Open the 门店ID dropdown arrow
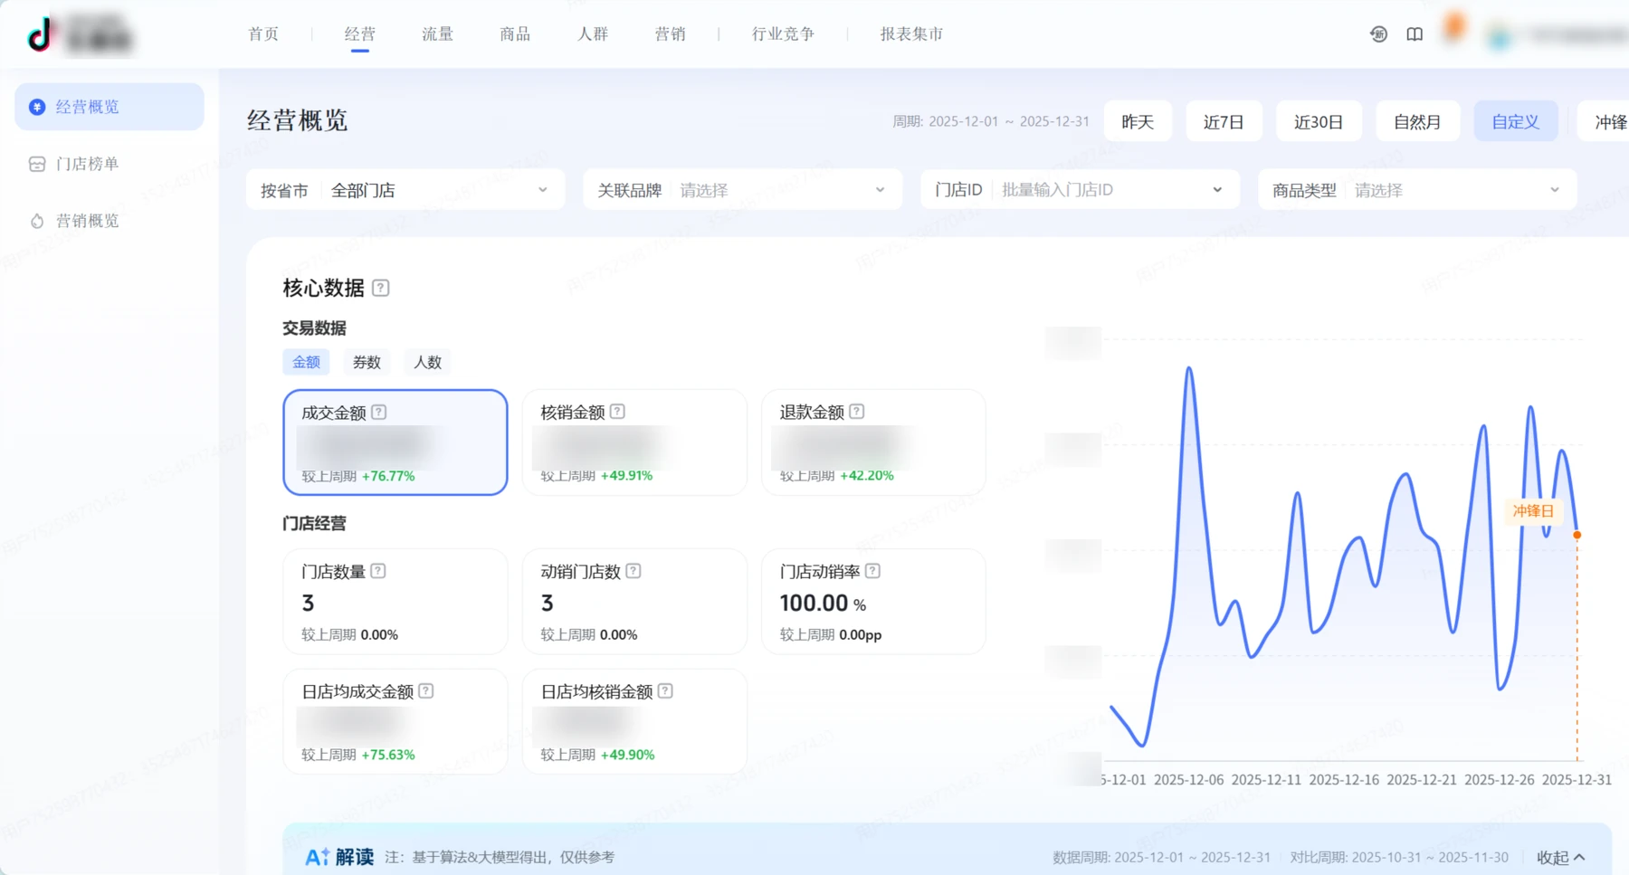 pos(1217,190)
